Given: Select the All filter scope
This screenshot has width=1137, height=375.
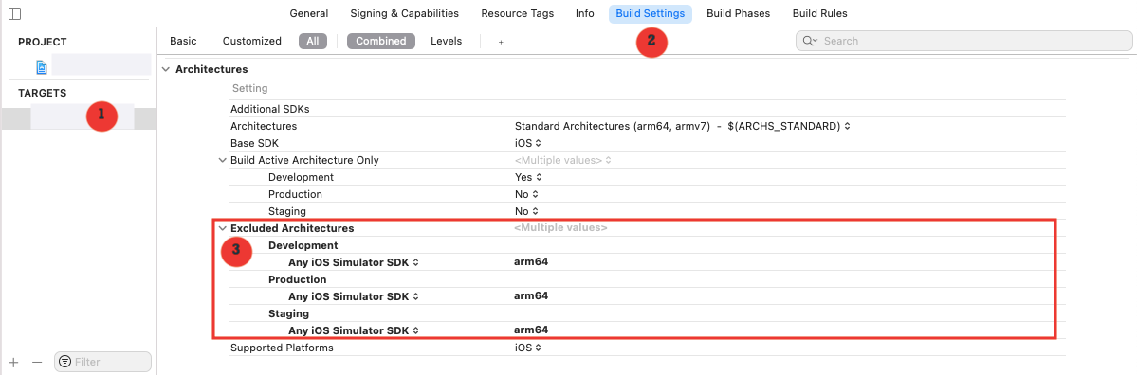Looking at the screenshot, I should click(x=313, y=42).
